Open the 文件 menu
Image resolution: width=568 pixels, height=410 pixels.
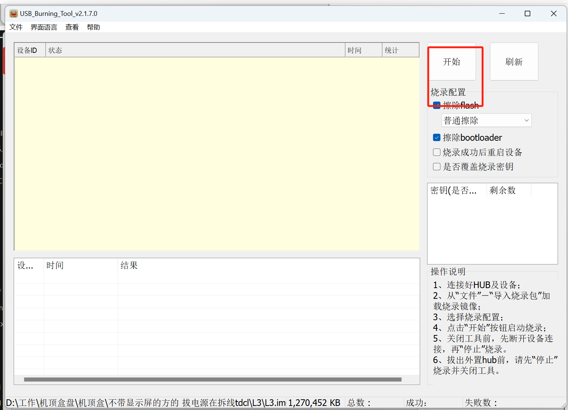[x=16, y=27]
